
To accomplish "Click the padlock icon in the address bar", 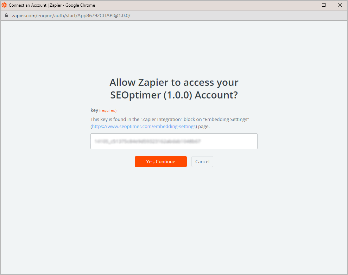I will (6, 16).
